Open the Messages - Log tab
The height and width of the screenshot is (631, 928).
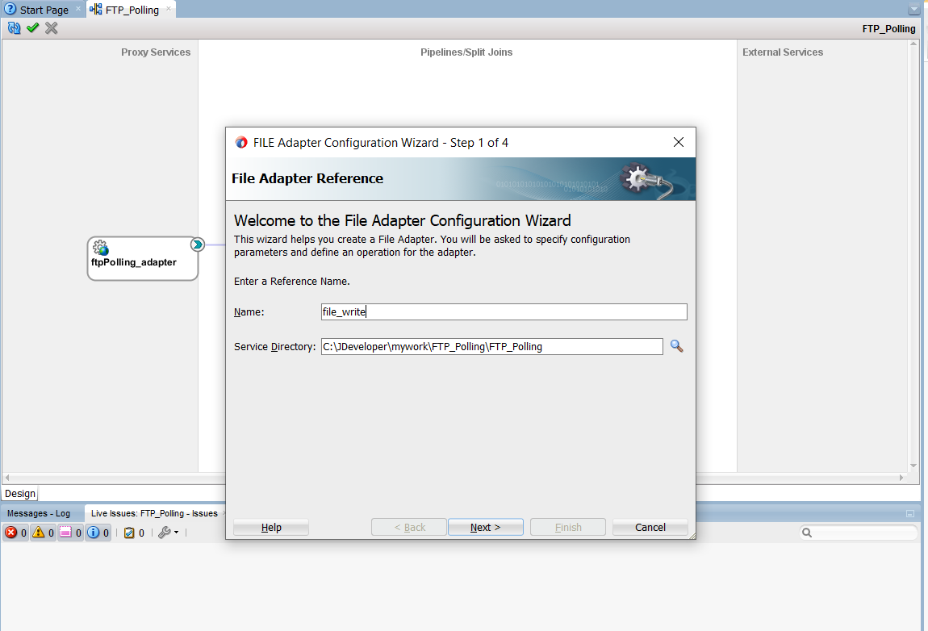[39, 513]
